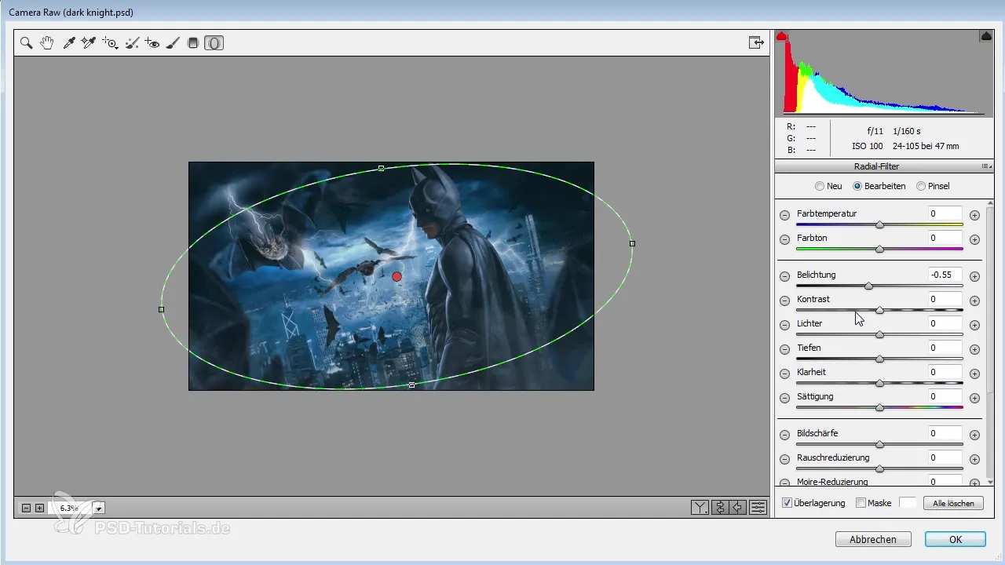Viewport: 1005px width, 565px height.
Task: Decrease Farbton with minus button
Action: pos(784,239)
